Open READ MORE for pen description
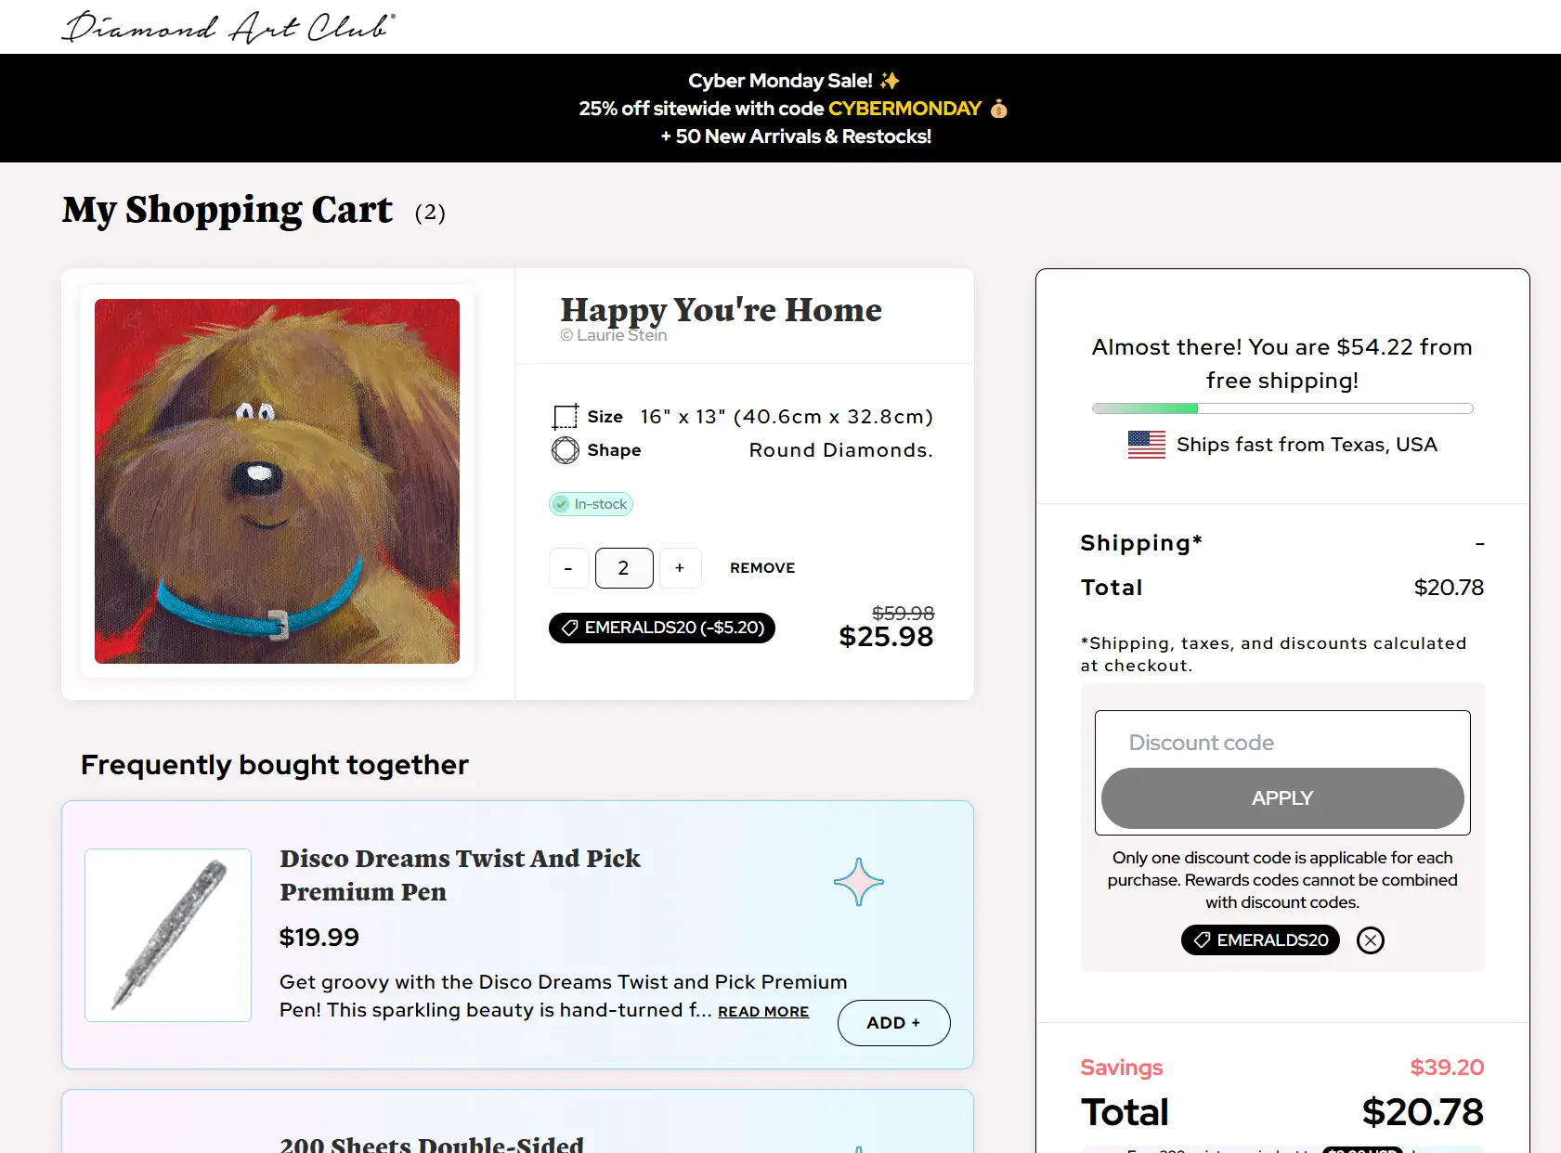 point(762,1012)
